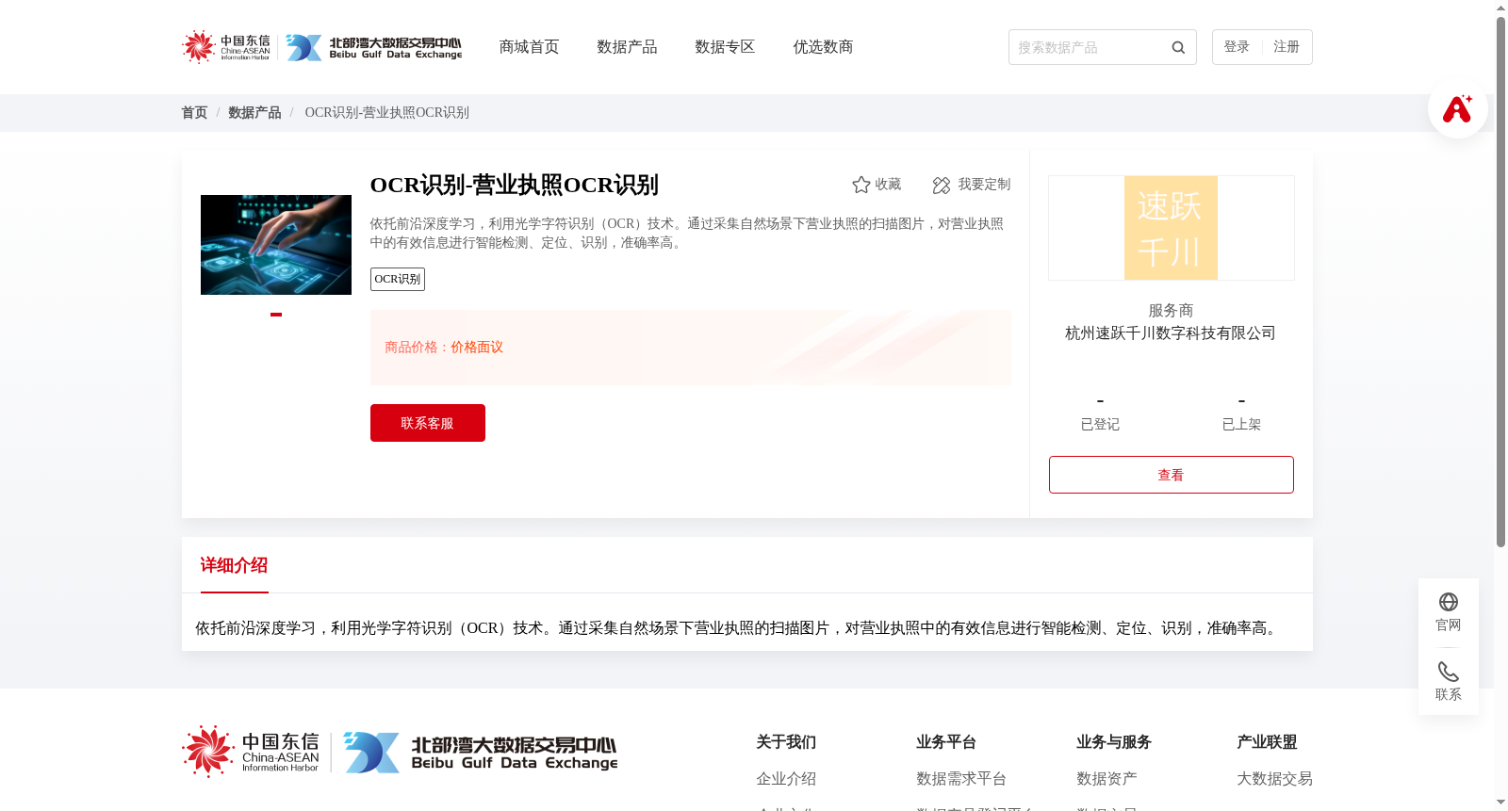Click 杭州速跃千川数字科技有限公司 provider name
Image resolution: width=1508 pixels, height=811 pixels.
pyautogui.click(x=1171, y=333)
